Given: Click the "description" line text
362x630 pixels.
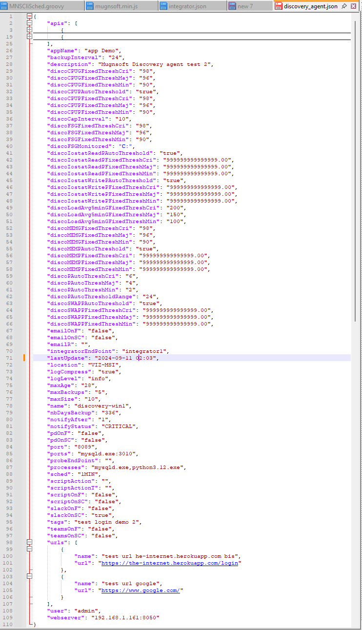Looking at the screenshot, I should (131, 64).
